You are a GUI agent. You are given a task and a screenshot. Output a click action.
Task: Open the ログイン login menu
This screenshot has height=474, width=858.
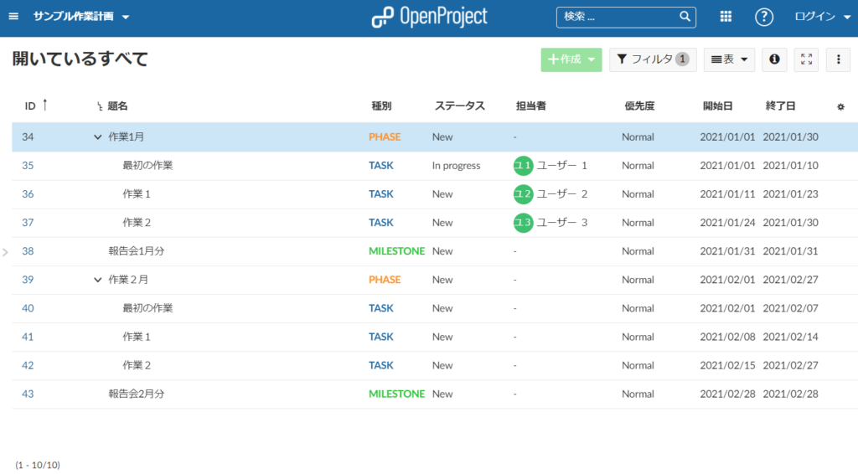pos(821,17)
